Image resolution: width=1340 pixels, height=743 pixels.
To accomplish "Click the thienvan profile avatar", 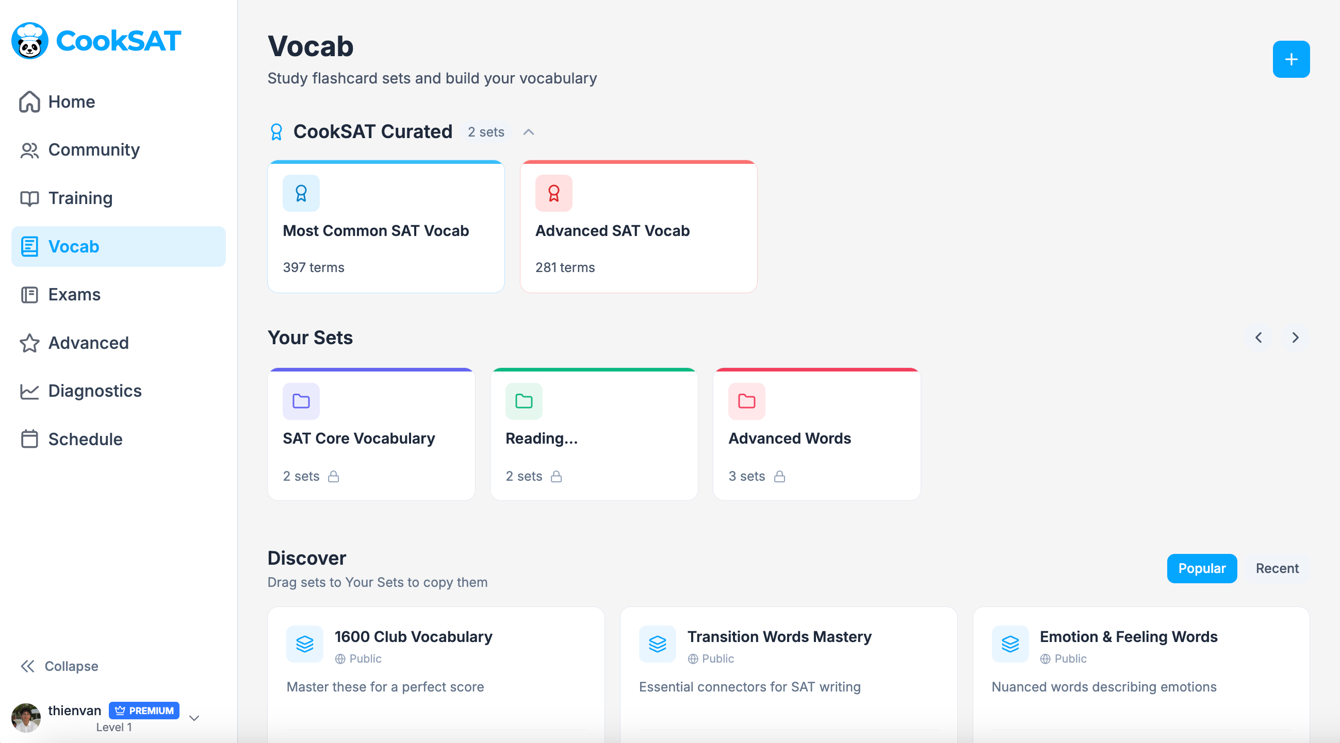I will (x=26, y=718).
